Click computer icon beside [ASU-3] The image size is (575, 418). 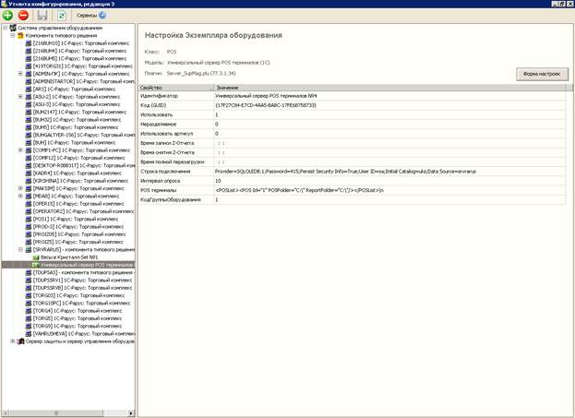tap(29, 104)
